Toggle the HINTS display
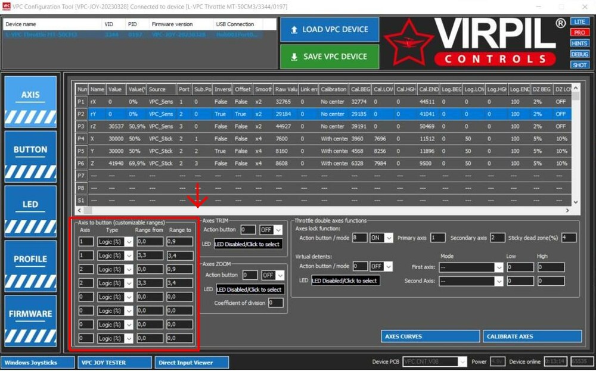The width and height of the screenshot is (596, 371). pos(579,43)
